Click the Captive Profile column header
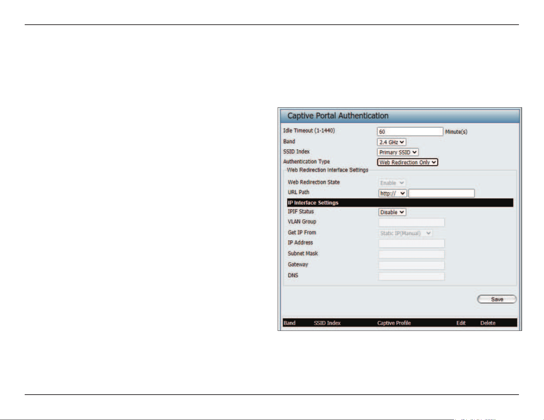The width and height of the screenshot is (544, 420). coord(394,323)
